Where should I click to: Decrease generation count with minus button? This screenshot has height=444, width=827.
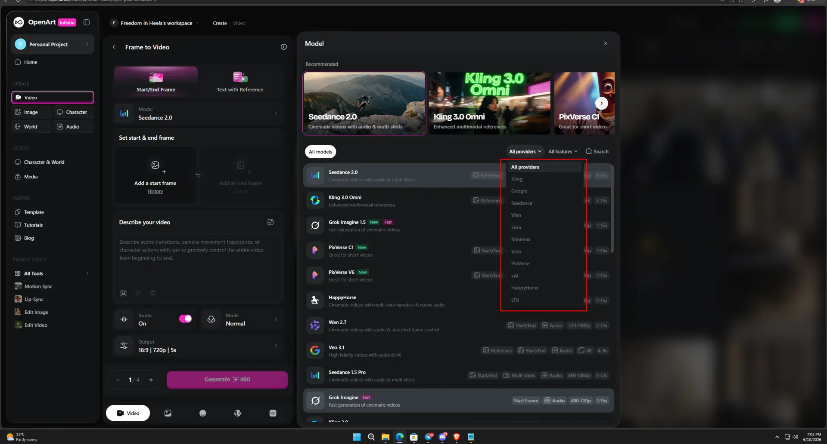118,380
